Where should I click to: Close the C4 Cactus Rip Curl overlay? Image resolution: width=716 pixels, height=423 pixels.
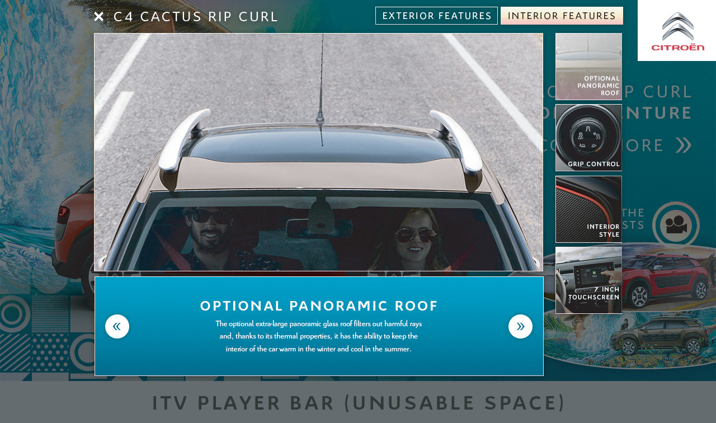point(98,17)
